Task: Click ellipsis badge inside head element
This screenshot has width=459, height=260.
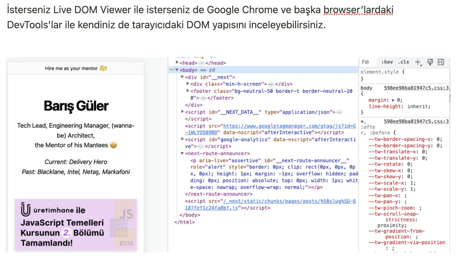Action: point(202,63)
